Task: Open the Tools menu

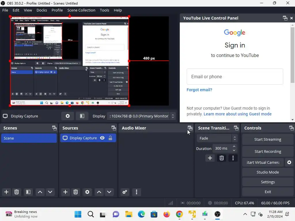Action: [104, 10]
